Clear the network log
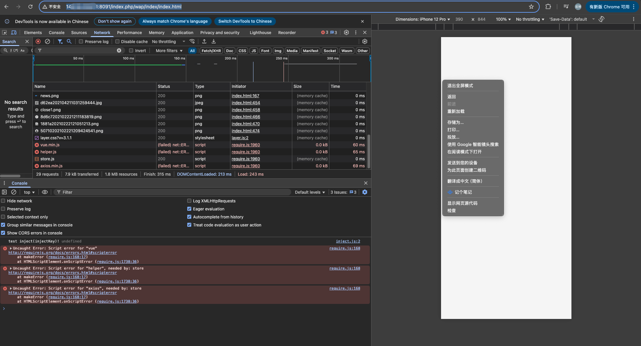The height and width of the screenshot is (346, 641). pos(47,41)
